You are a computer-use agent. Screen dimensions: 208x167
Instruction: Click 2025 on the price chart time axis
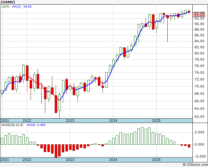point(156,121)
